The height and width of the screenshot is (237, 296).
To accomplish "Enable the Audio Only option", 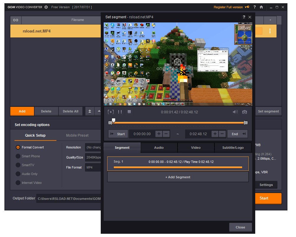I will click(x=18, y=174).
